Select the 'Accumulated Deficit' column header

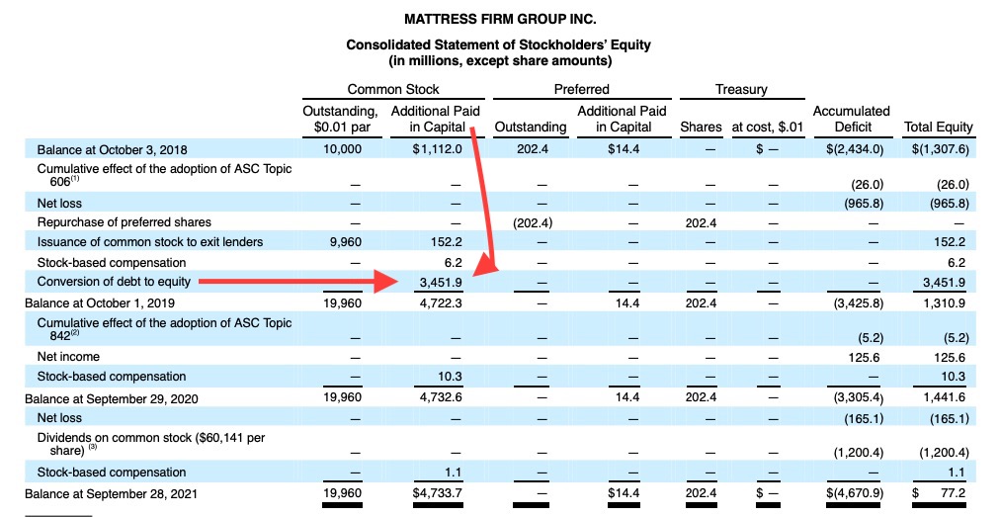click(x=852, y=119)
